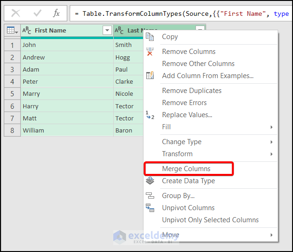Click the Tector cell in row 7
The height and width of the screenshot is (252, 293).
[x=129, y=118]
